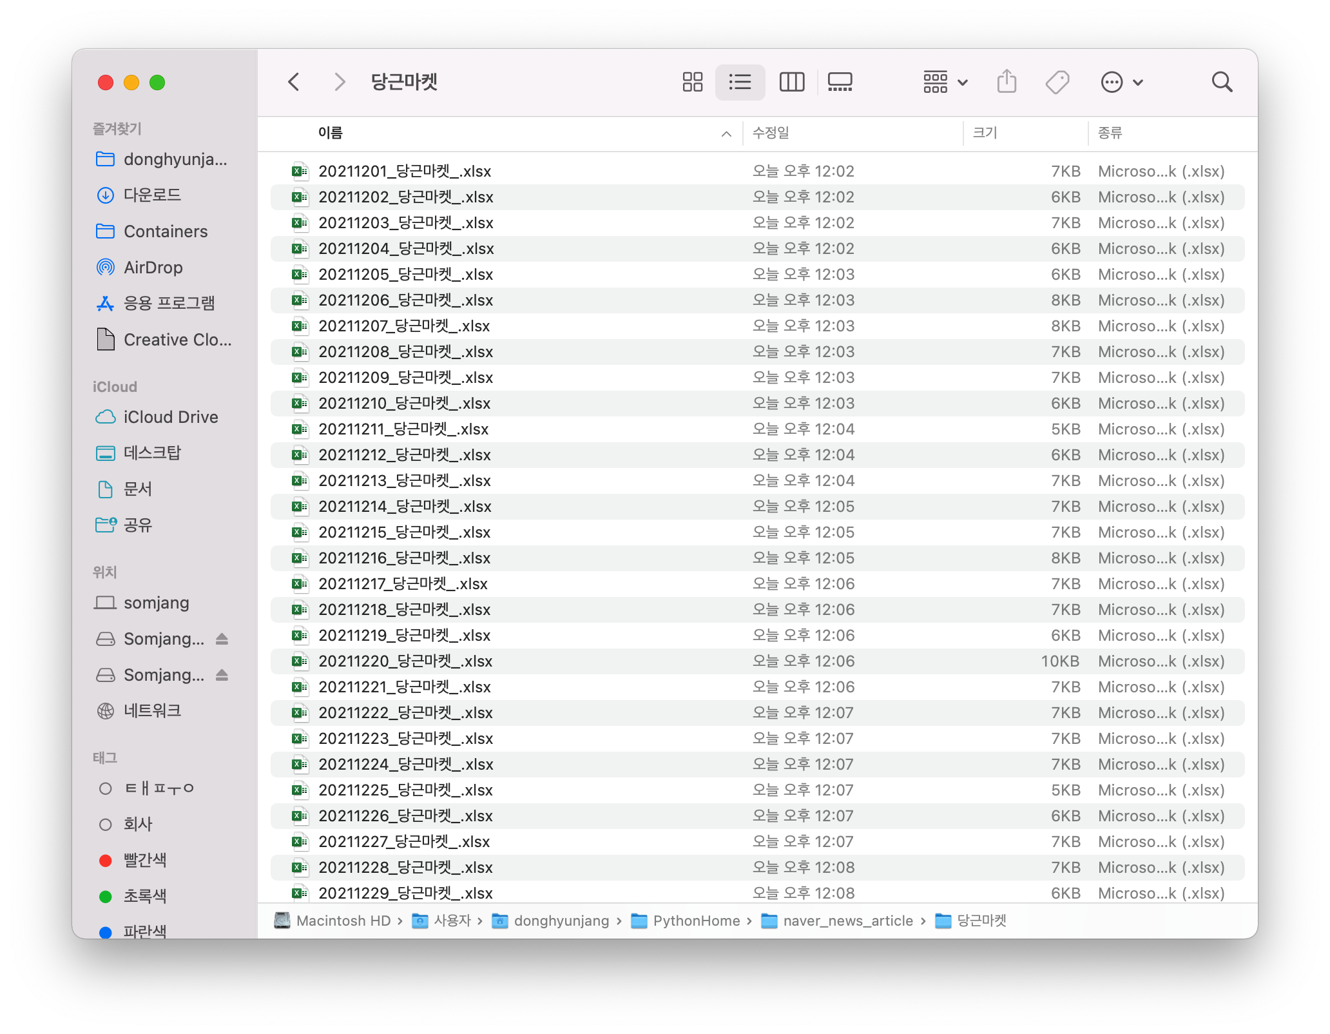Eject the second Somjang disk
Screen dimensions: 1330x1034
pos(222,674)
